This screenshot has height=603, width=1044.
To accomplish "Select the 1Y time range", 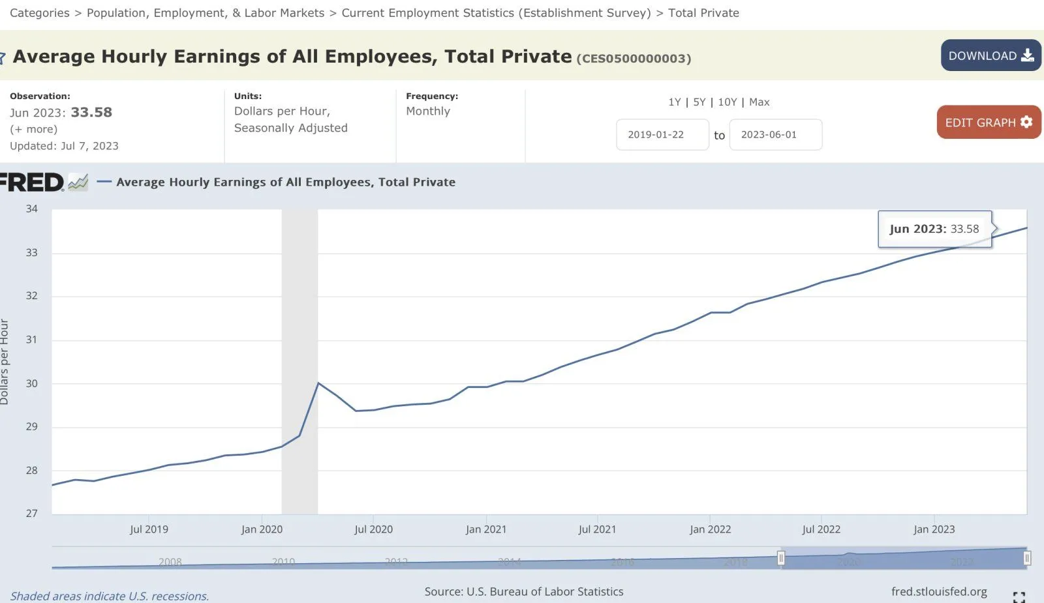I will tap(674, 102).
